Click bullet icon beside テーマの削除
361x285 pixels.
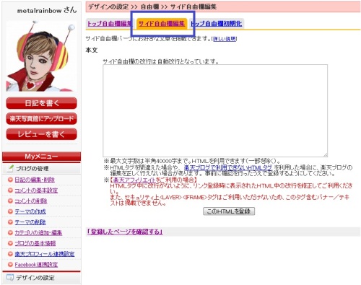[x=10, y=222]
